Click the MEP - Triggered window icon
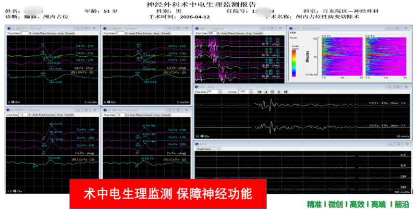The height and width of the screenshot is (210, 417). [198, 29]
